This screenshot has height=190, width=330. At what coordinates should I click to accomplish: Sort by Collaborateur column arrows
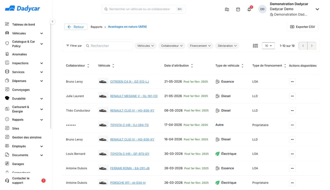[x=88, y=66]
